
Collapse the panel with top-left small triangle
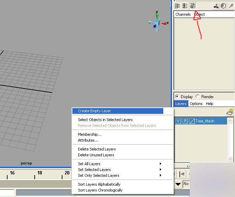[174, 1]
